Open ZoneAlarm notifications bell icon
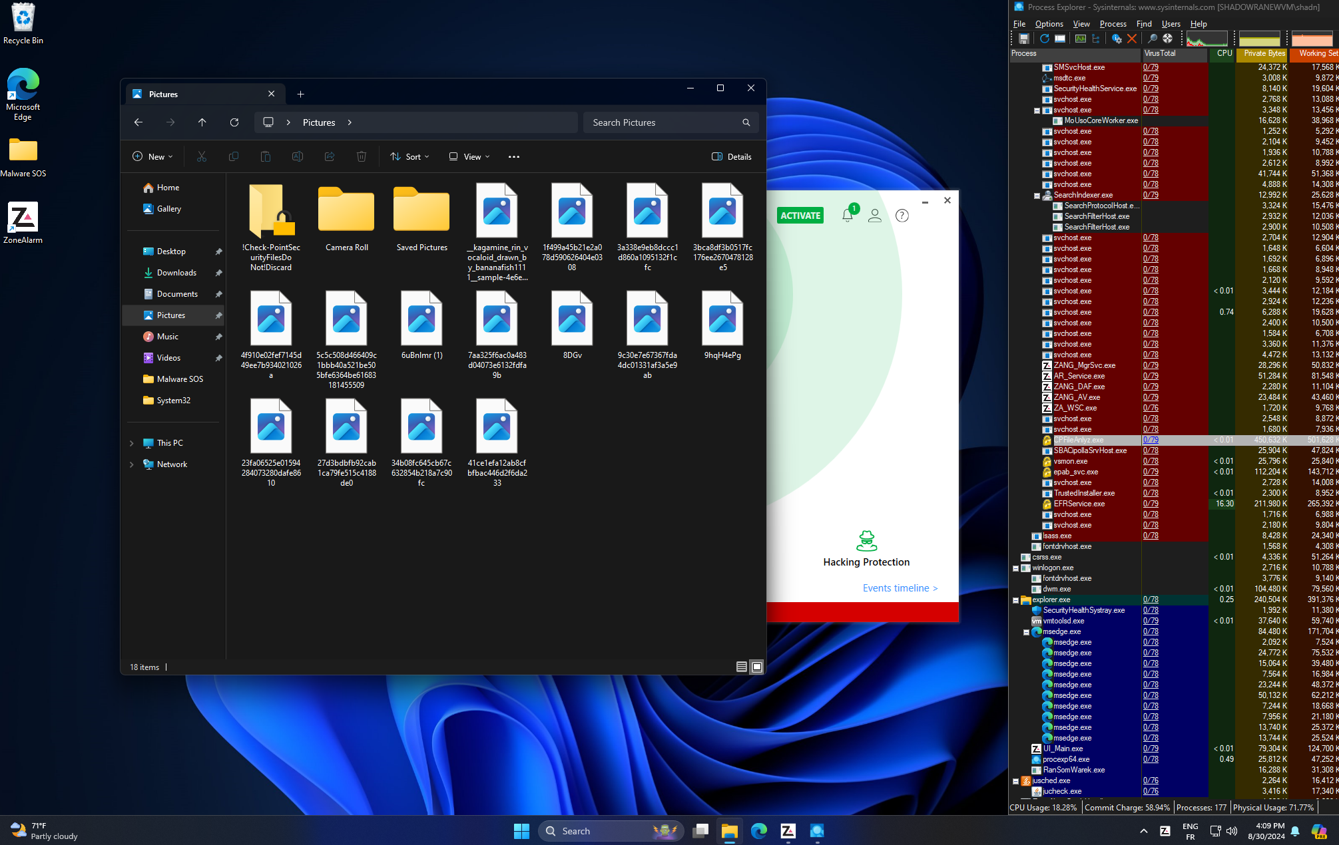Viewport: 1339px width, 845px height. (847, 216)
